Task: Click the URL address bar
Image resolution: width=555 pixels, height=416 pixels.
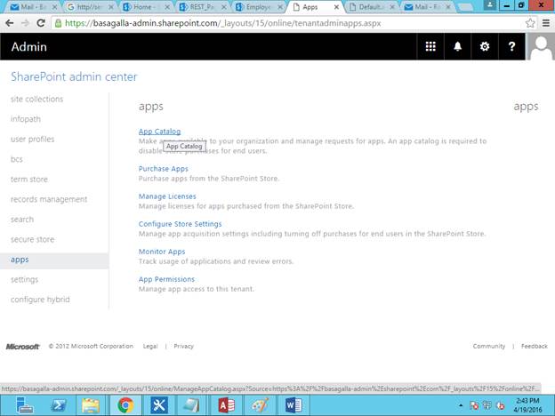Action: pyautogui.click(x=288, y=23)
